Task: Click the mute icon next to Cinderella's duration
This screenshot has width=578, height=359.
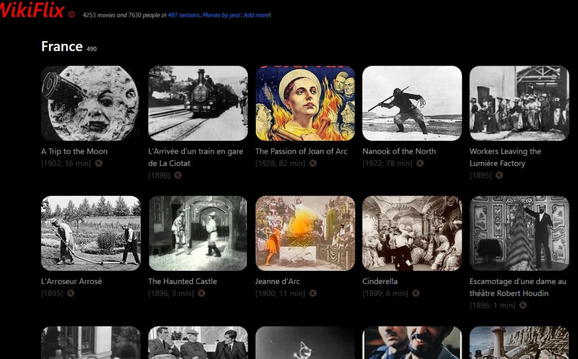Action: coord(416,293)
